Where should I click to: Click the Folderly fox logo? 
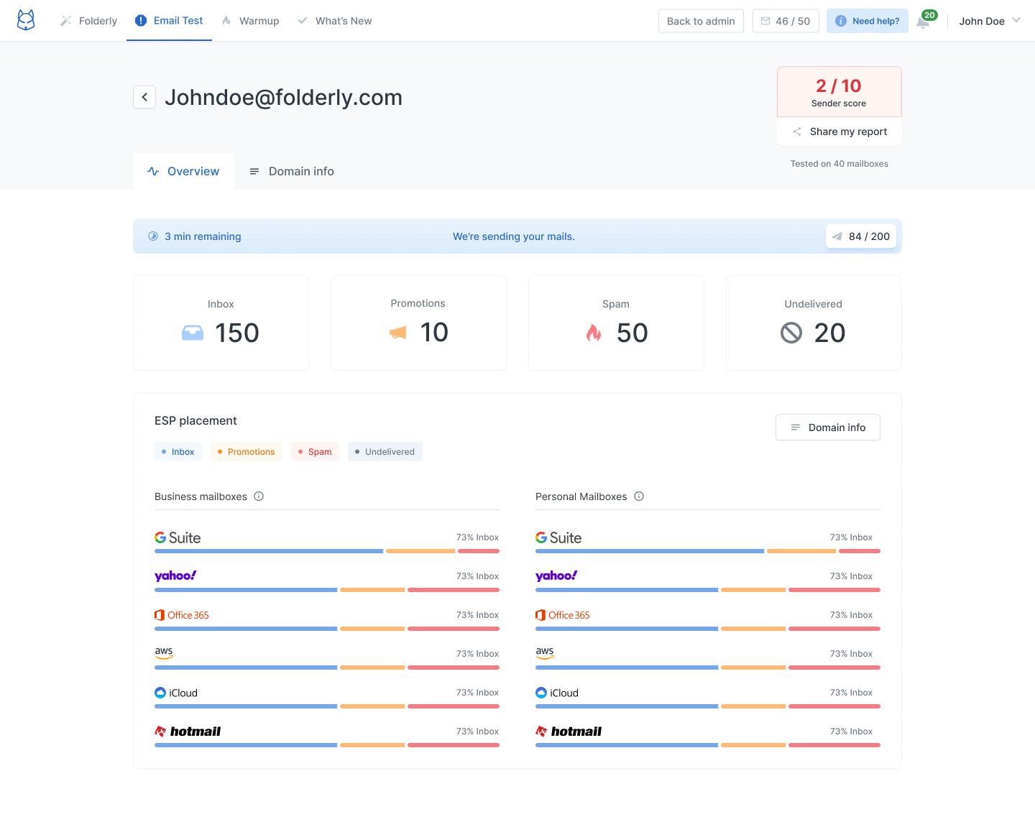click(x=25, y=20)
